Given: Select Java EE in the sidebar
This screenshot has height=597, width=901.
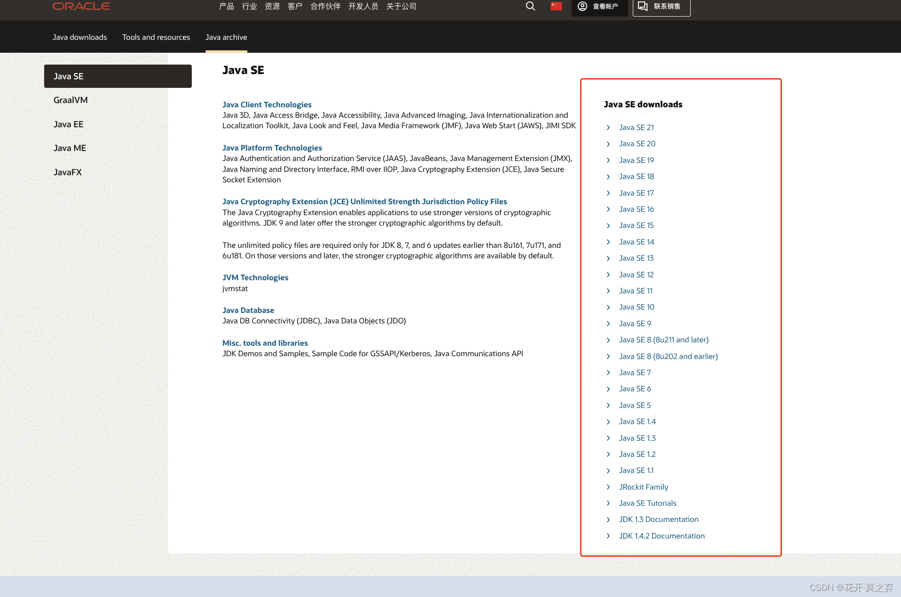Looking at the screenshot, I should [68, 124].
